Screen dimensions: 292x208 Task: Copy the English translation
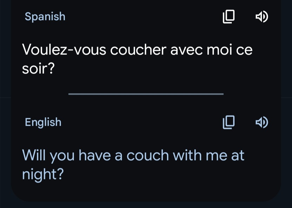pyautogui.click(x=229, y=122)
